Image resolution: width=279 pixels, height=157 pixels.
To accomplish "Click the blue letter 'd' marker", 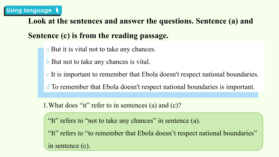I will tap(48, 87).
